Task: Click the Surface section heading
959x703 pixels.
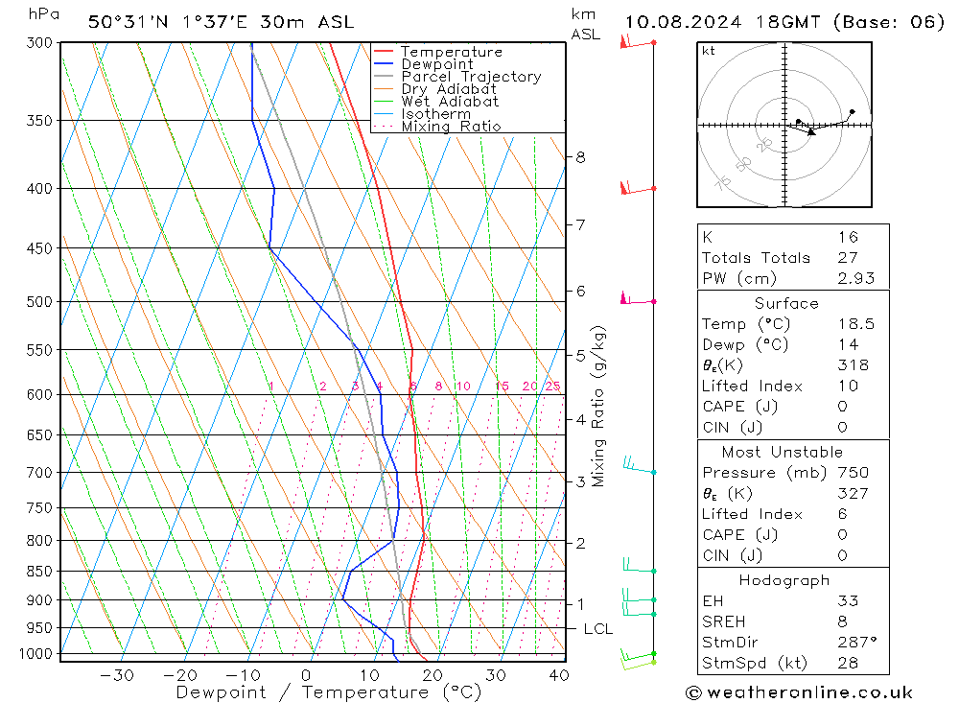Action: 786,303
